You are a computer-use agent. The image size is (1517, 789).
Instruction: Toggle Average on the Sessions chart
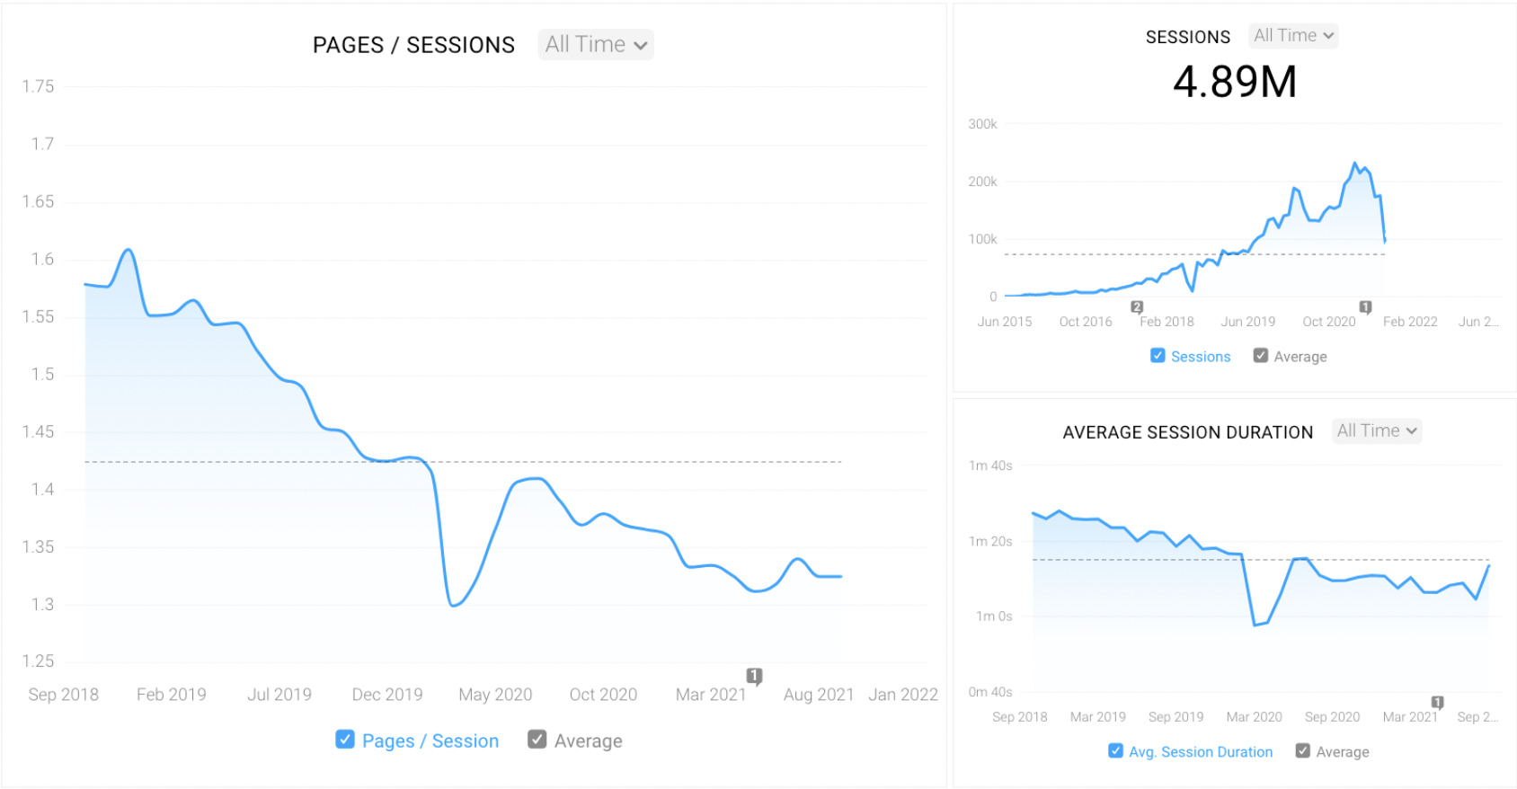pos(1261,356)
